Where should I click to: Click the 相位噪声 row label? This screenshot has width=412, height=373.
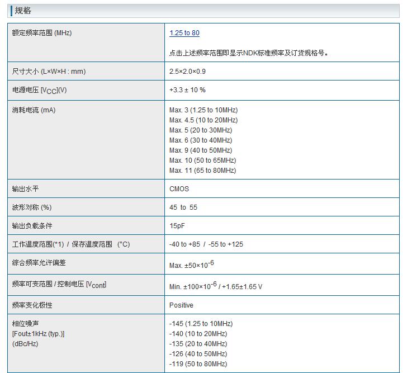25,324
